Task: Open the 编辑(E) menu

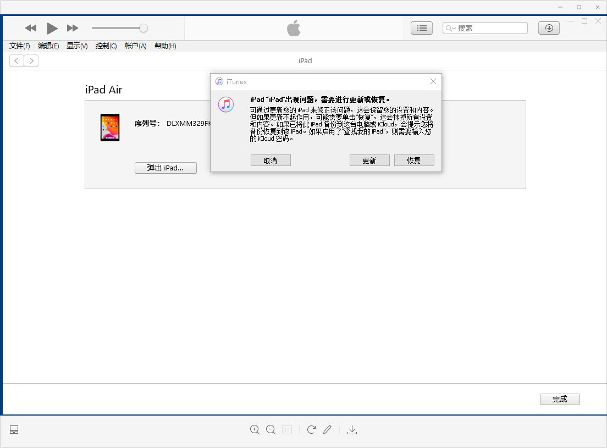Action: click(x=48, y=46)
